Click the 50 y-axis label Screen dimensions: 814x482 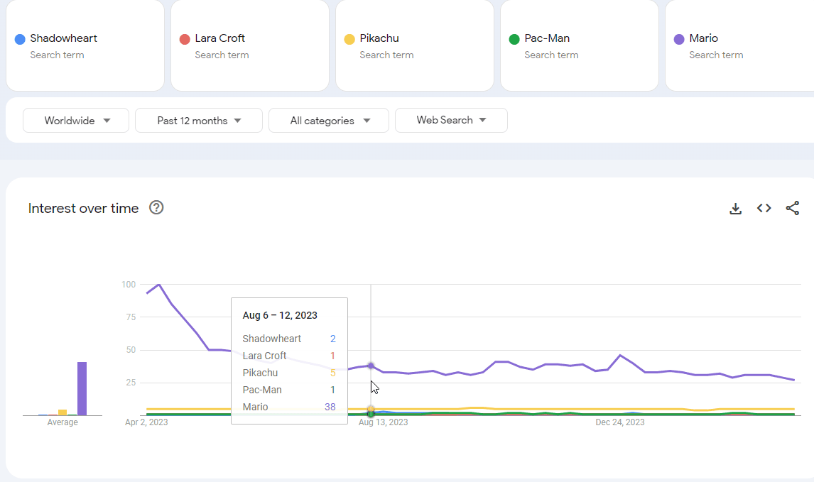(131, 350)
